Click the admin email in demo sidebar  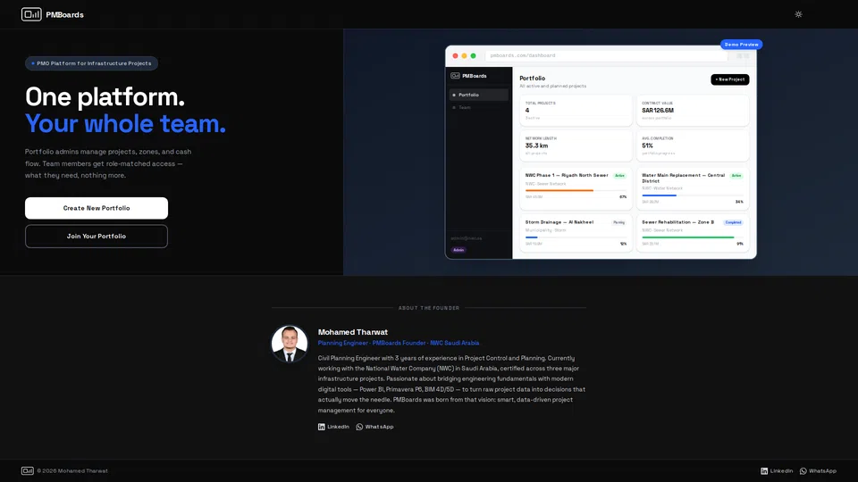pyautogui.click(x=467, y=239)
